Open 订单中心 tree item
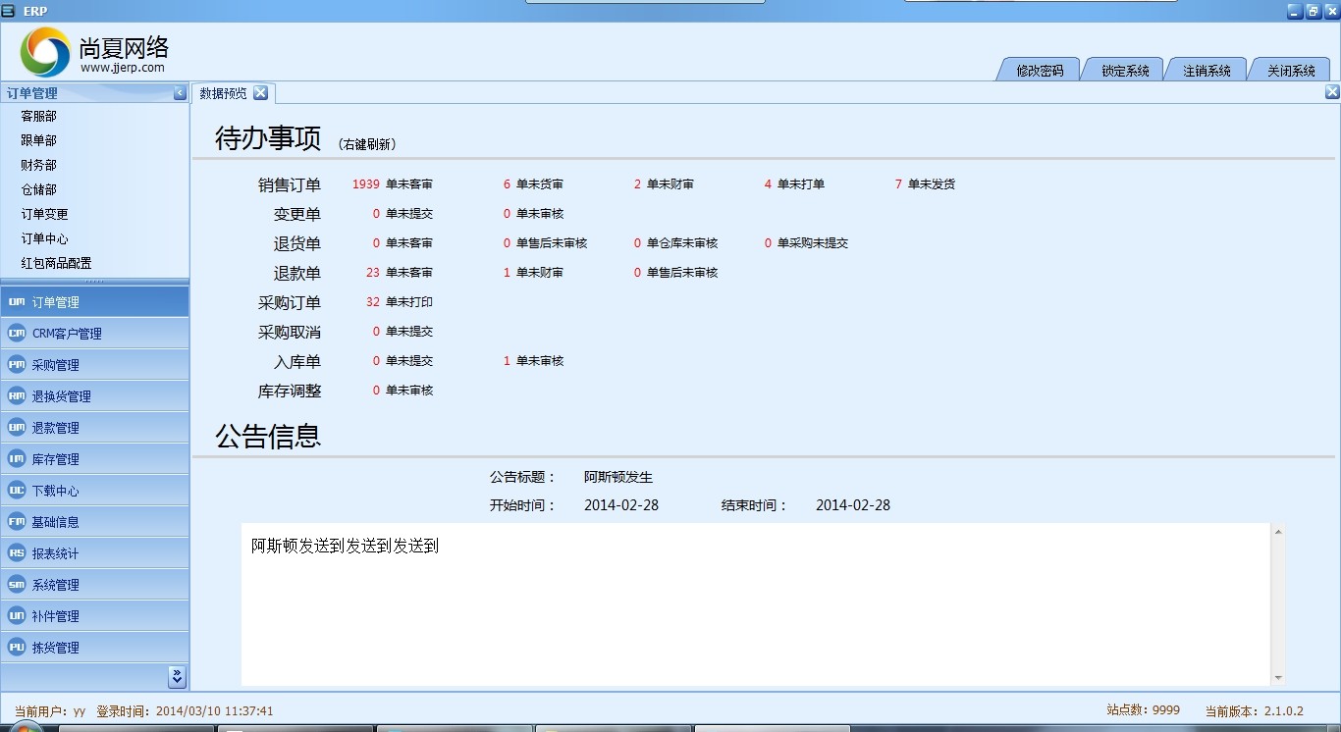The height and width of the screenshot is (732, 1341). pos(45,238)
